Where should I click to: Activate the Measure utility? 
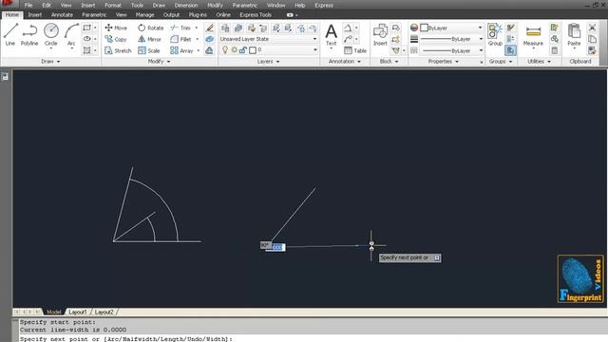pos(533,35)
